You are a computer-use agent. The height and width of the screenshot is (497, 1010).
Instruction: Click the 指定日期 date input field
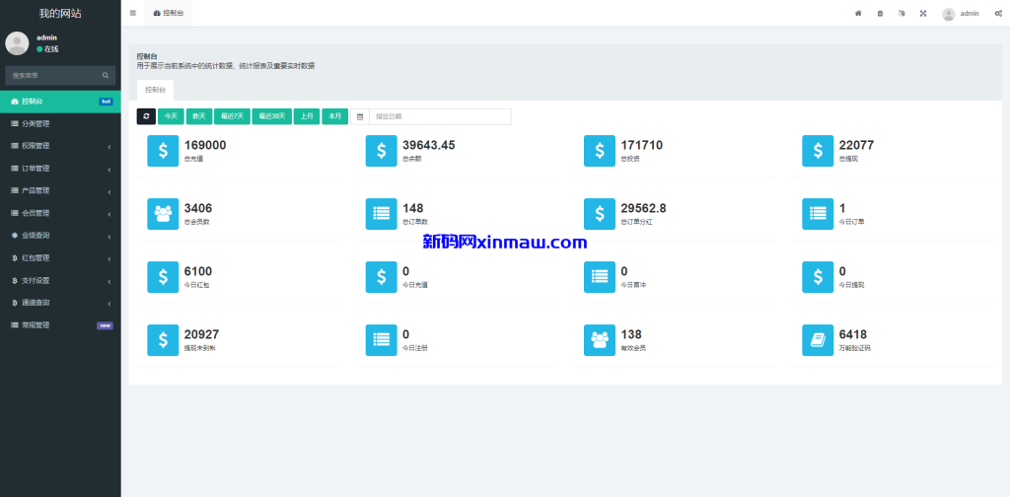tap(440, 116)
